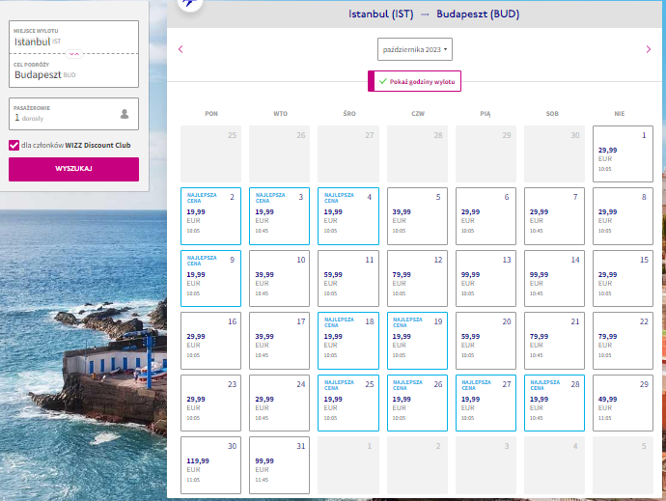Image resolution: width=666 pixels, height=501 pixels.
Task: Edit the departure field Istanbul
Action: pos(74,38)
